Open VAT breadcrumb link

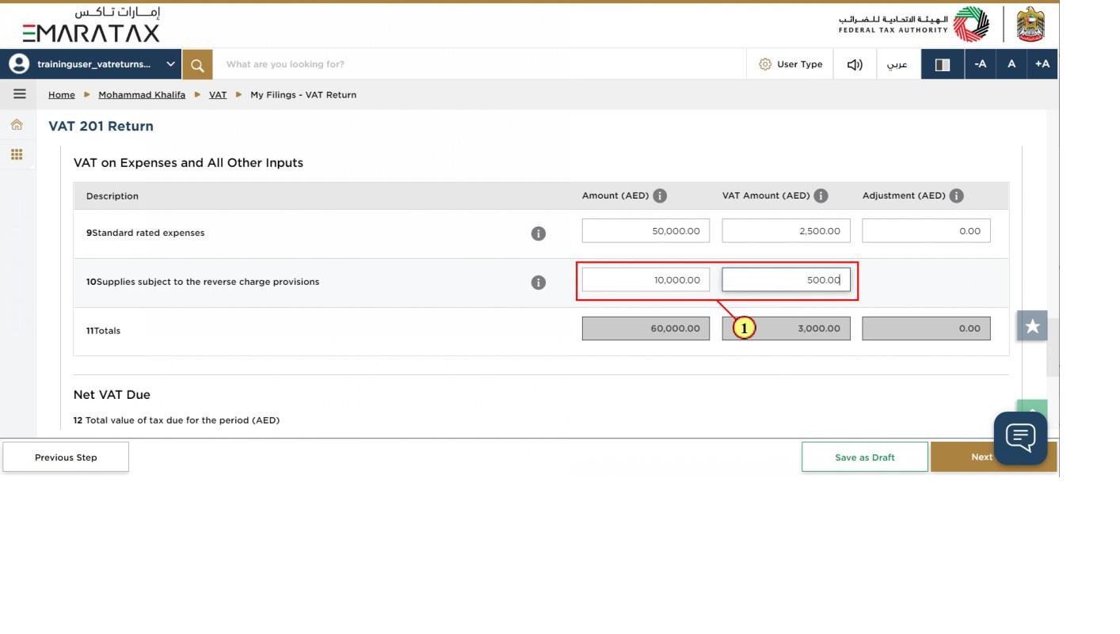[x=218, y=94]
